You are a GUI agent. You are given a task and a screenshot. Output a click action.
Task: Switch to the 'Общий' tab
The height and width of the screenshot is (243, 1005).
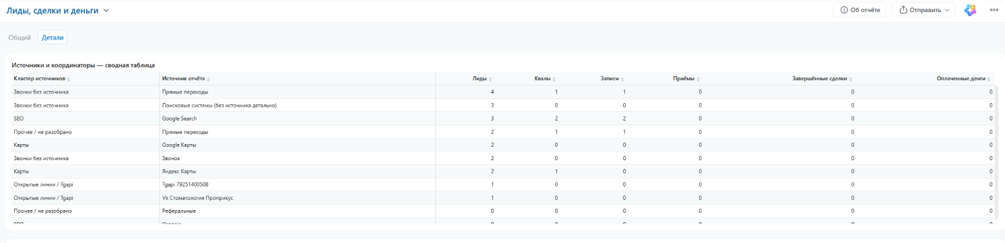click(x=20, y=38)
